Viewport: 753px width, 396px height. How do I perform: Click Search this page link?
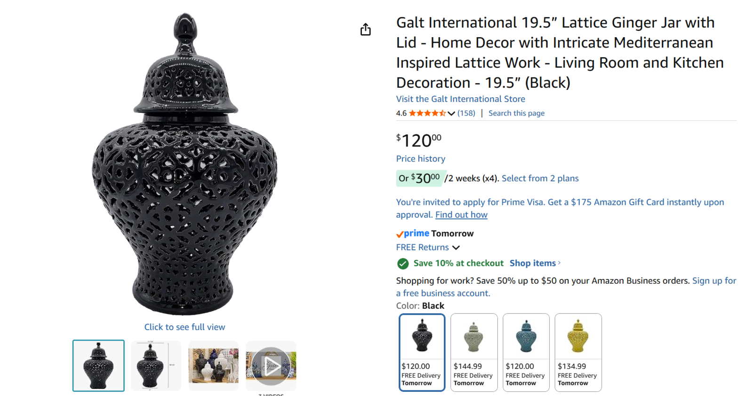516,113
